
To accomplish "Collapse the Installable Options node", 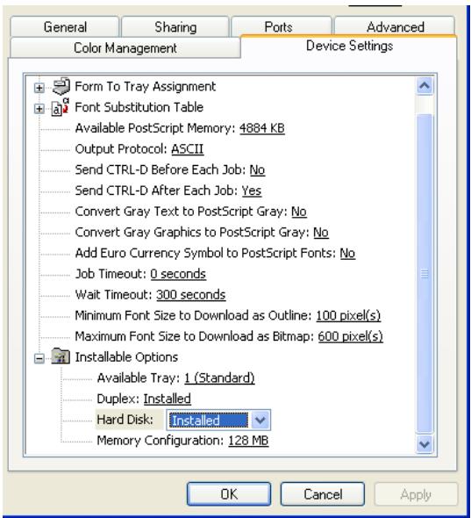I will 39,358.
